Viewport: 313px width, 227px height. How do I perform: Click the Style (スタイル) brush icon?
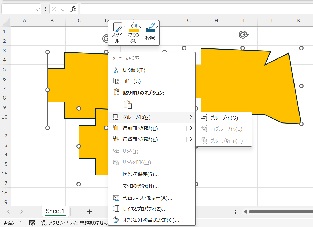coord(117,27)
